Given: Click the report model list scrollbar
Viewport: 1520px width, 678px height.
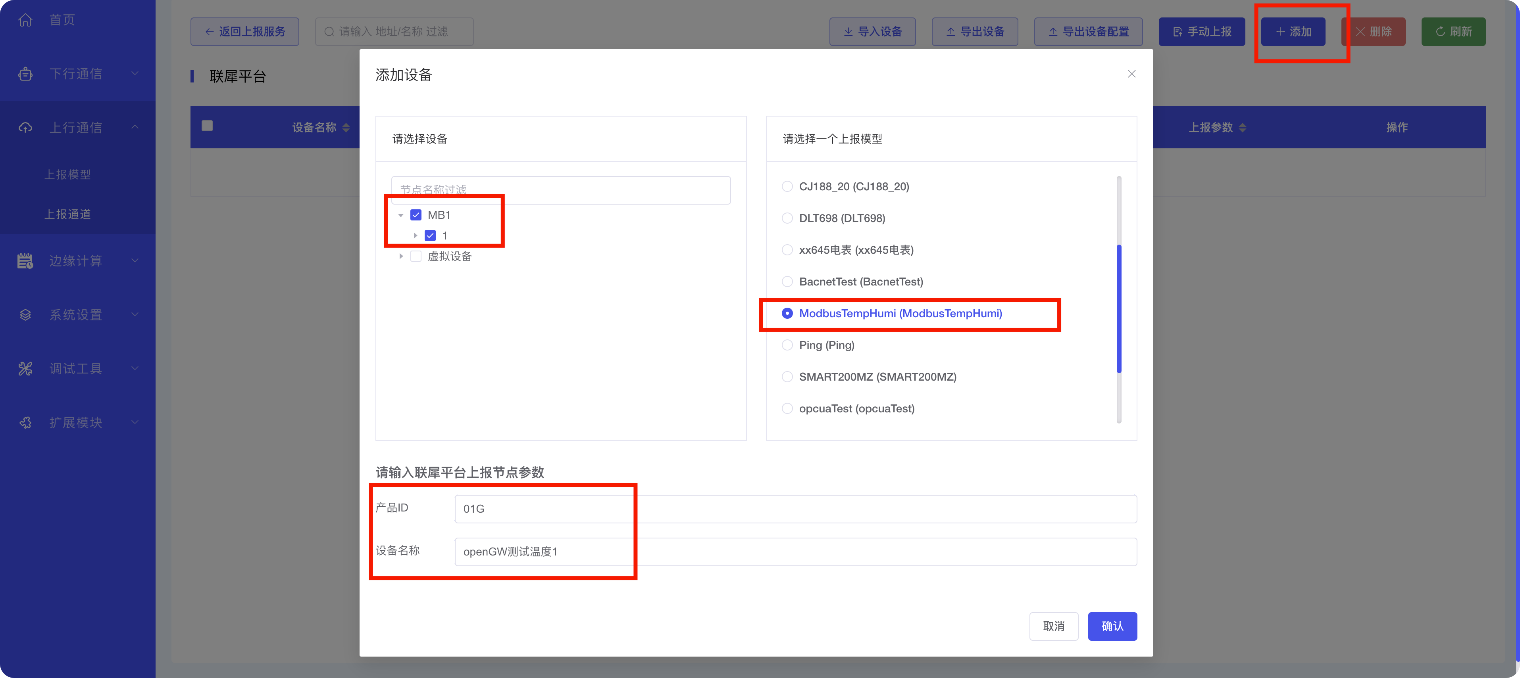Looking at the screenshot, I should point(1119,309).
